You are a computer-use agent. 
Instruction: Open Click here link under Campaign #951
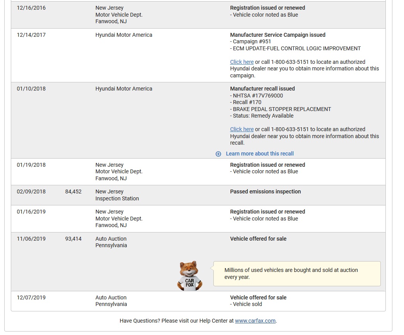242,62
